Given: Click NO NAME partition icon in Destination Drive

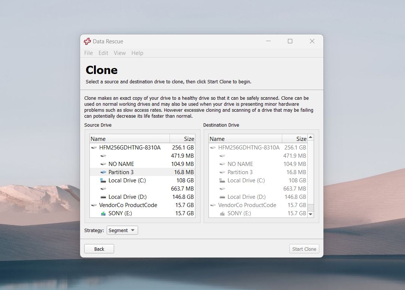Looking at the screenshot, I should (222, 164).
